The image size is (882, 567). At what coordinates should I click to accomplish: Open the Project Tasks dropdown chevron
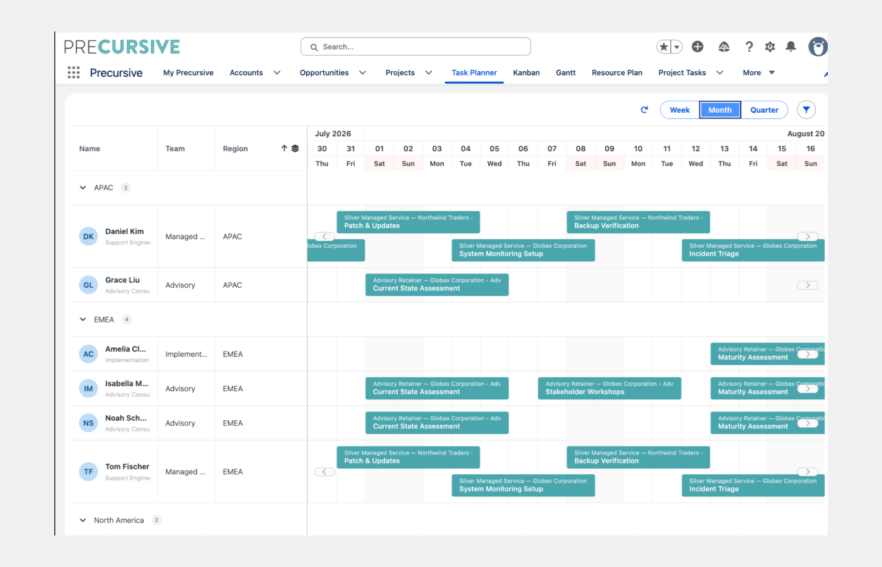pyautogui.click(x=720, y=72)
